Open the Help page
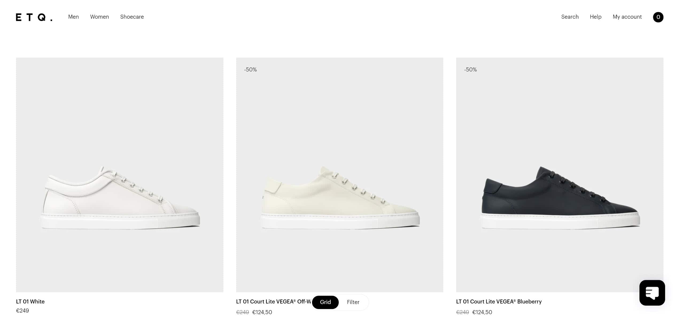679x320 pixels. pyautogui.click(x=595, y=17)
